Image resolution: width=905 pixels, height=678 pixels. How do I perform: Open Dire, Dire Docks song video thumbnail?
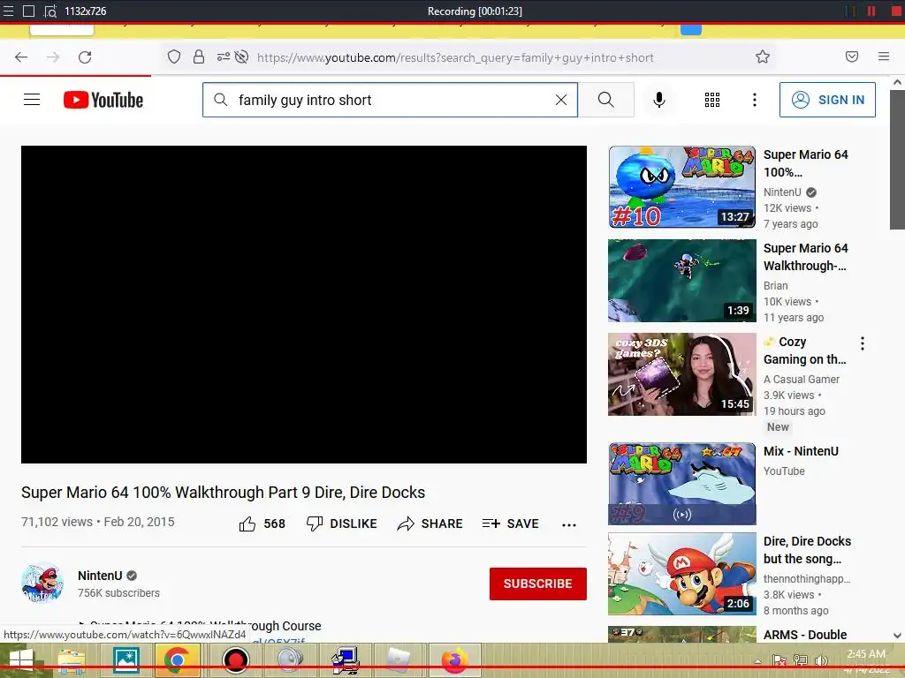tap(681, 574)
